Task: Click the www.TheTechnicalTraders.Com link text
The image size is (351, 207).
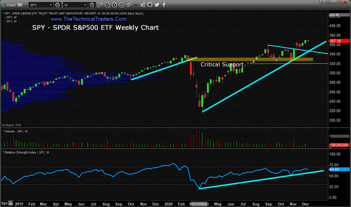Action: pos(89,19)
